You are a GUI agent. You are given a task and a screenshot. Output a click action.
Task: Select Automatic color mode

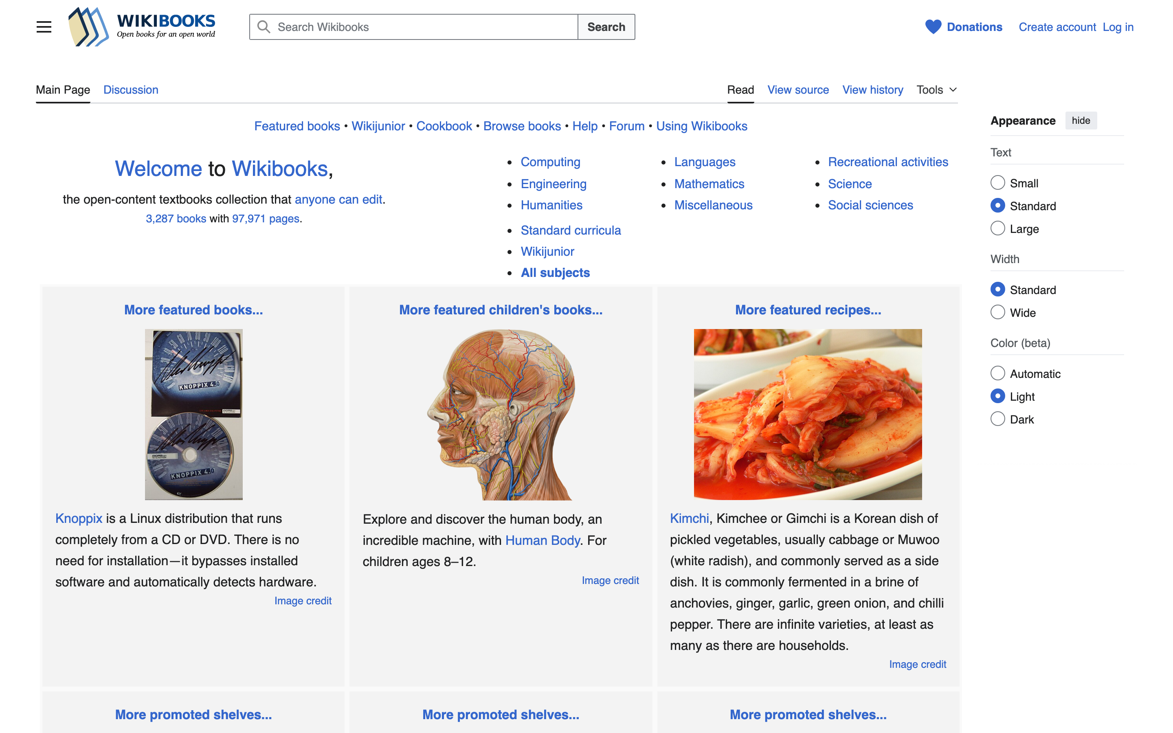997,373
